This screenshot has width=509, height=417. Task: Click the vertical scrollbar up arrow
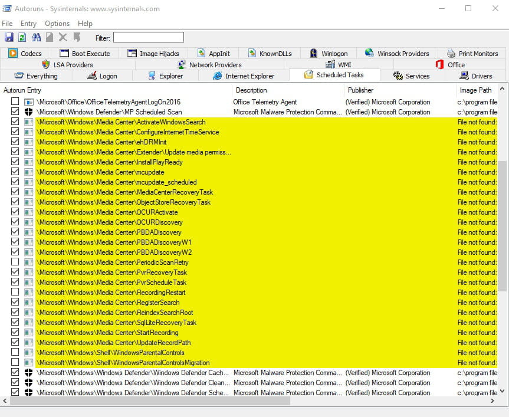[x=502, y=88]
